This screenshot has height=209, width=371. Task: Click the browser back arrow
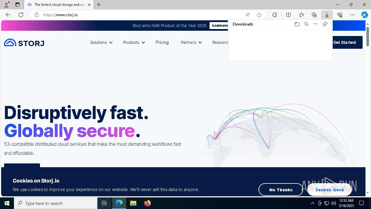click(x=8, y=15)
